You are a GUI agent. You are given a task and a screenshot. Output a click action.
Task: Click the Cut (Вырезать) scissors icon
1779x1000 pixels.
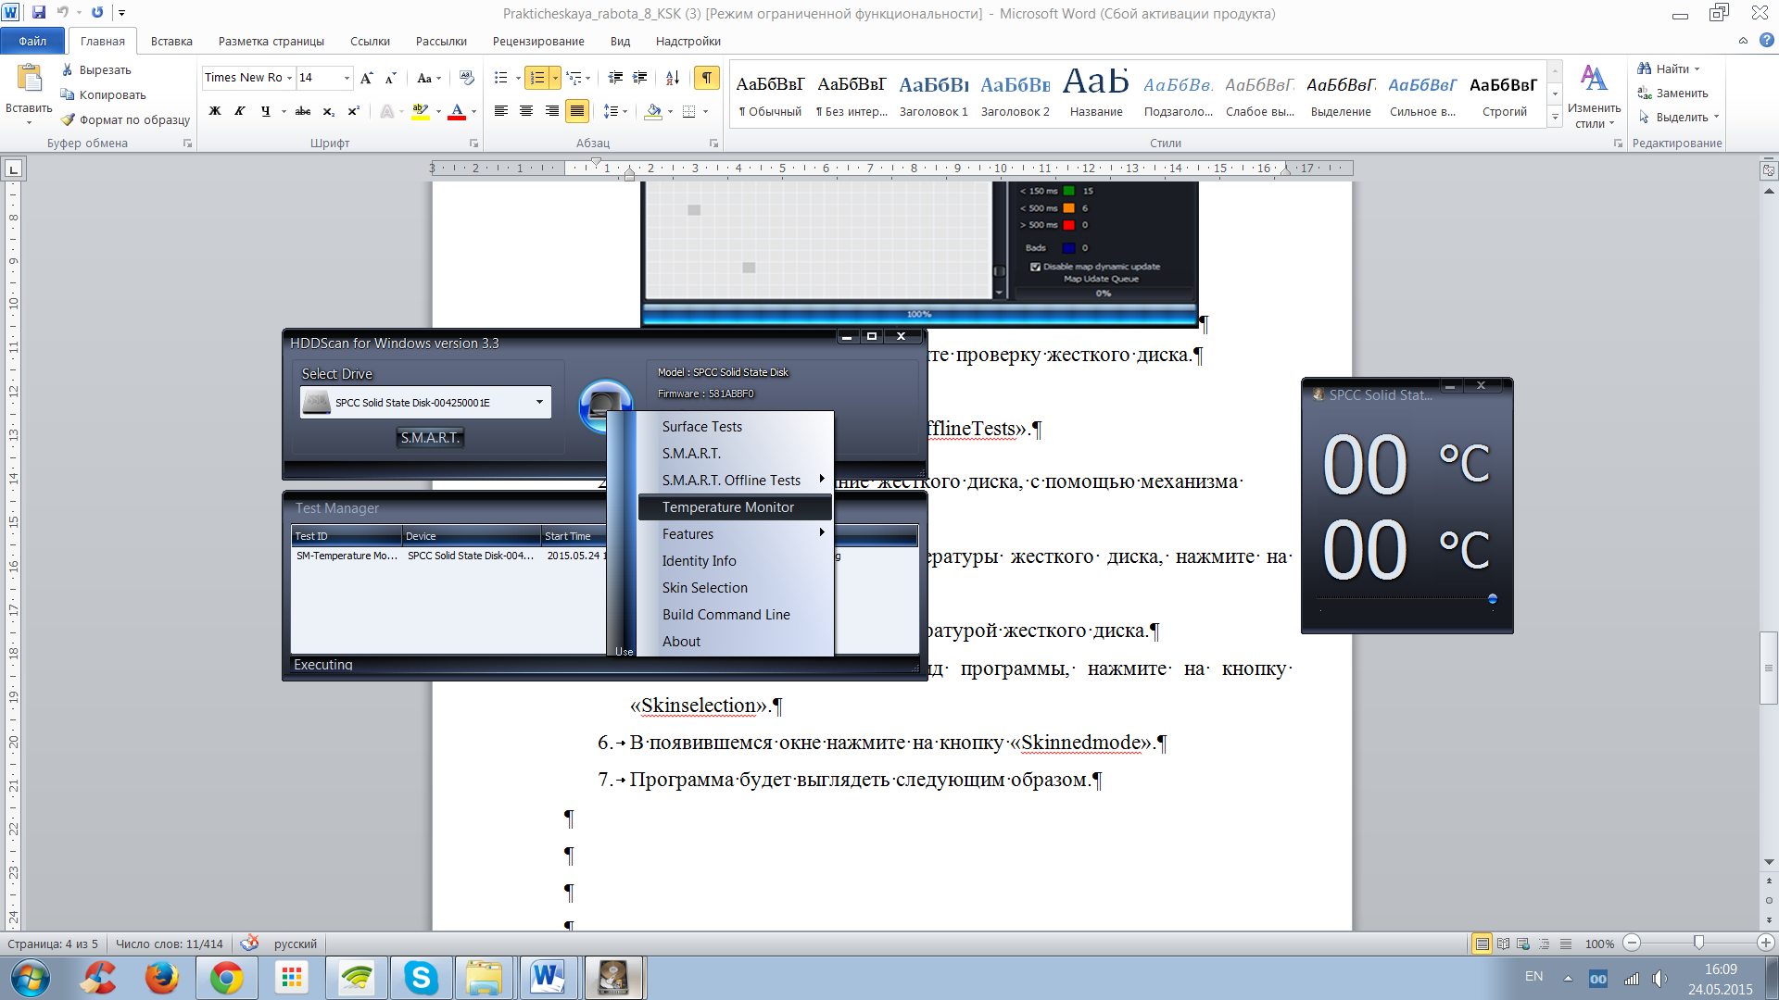click(x=68, y=69)
